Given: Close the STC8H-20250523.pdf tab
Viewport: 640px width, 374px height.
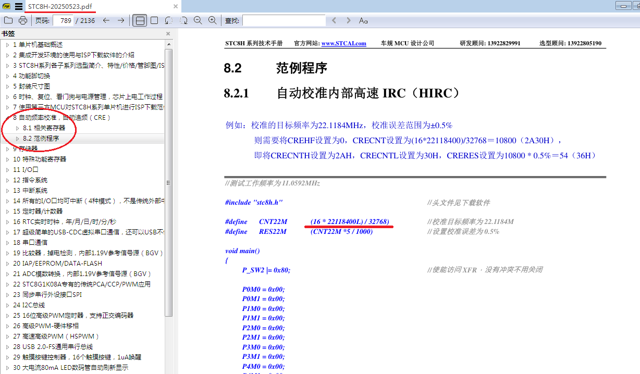Looking at the screenshot, I should tap(176, 6).
